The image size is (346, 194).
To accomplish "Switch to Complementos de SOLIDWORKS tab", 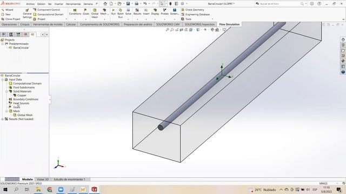I will pyautogui.click(x=99, y=24).
